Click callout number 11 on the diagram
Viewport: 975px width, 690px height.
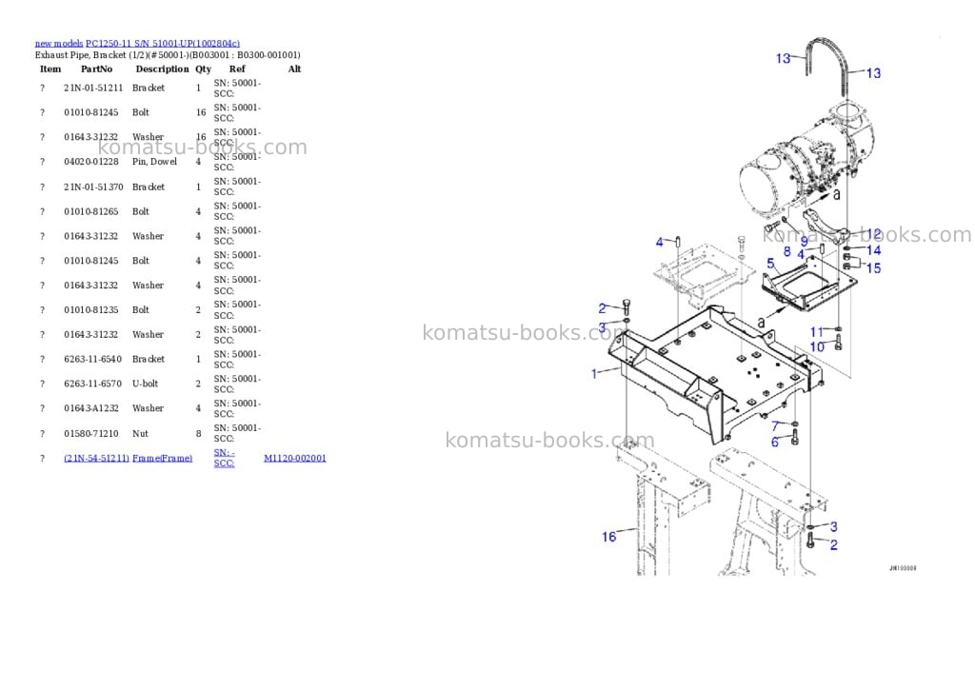pyautogui.click(x=816, y=332)
